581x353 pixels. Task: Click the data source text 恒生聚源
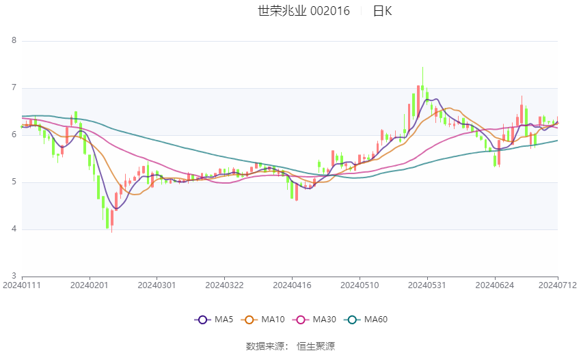pos(316,346)
